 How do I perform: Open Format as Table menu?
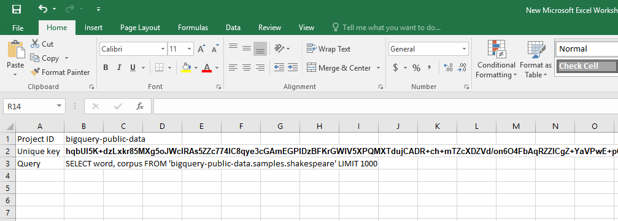(536, 59)
